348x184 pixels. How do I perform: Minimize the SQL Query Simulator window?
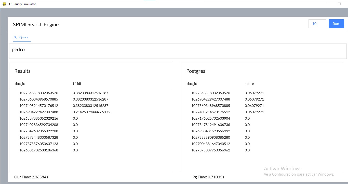(328, 4)
